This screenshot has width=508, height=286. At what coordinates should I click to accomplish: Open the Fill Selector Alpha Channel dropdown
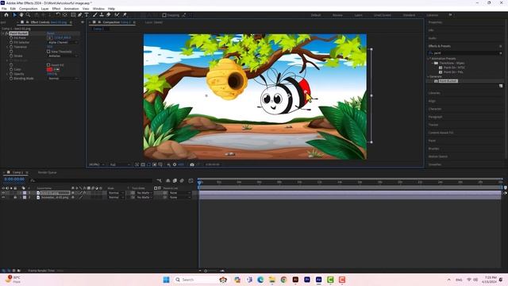coord(63,42)
